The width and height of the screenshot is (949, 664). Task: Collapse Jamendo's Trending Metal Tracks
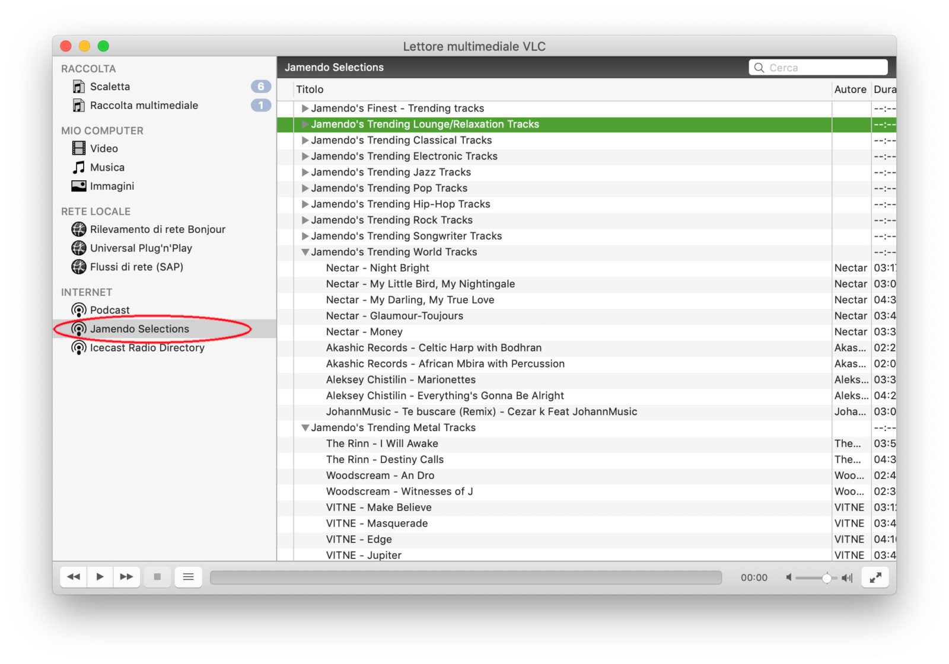pyautogui.click(x=305, y=428)
